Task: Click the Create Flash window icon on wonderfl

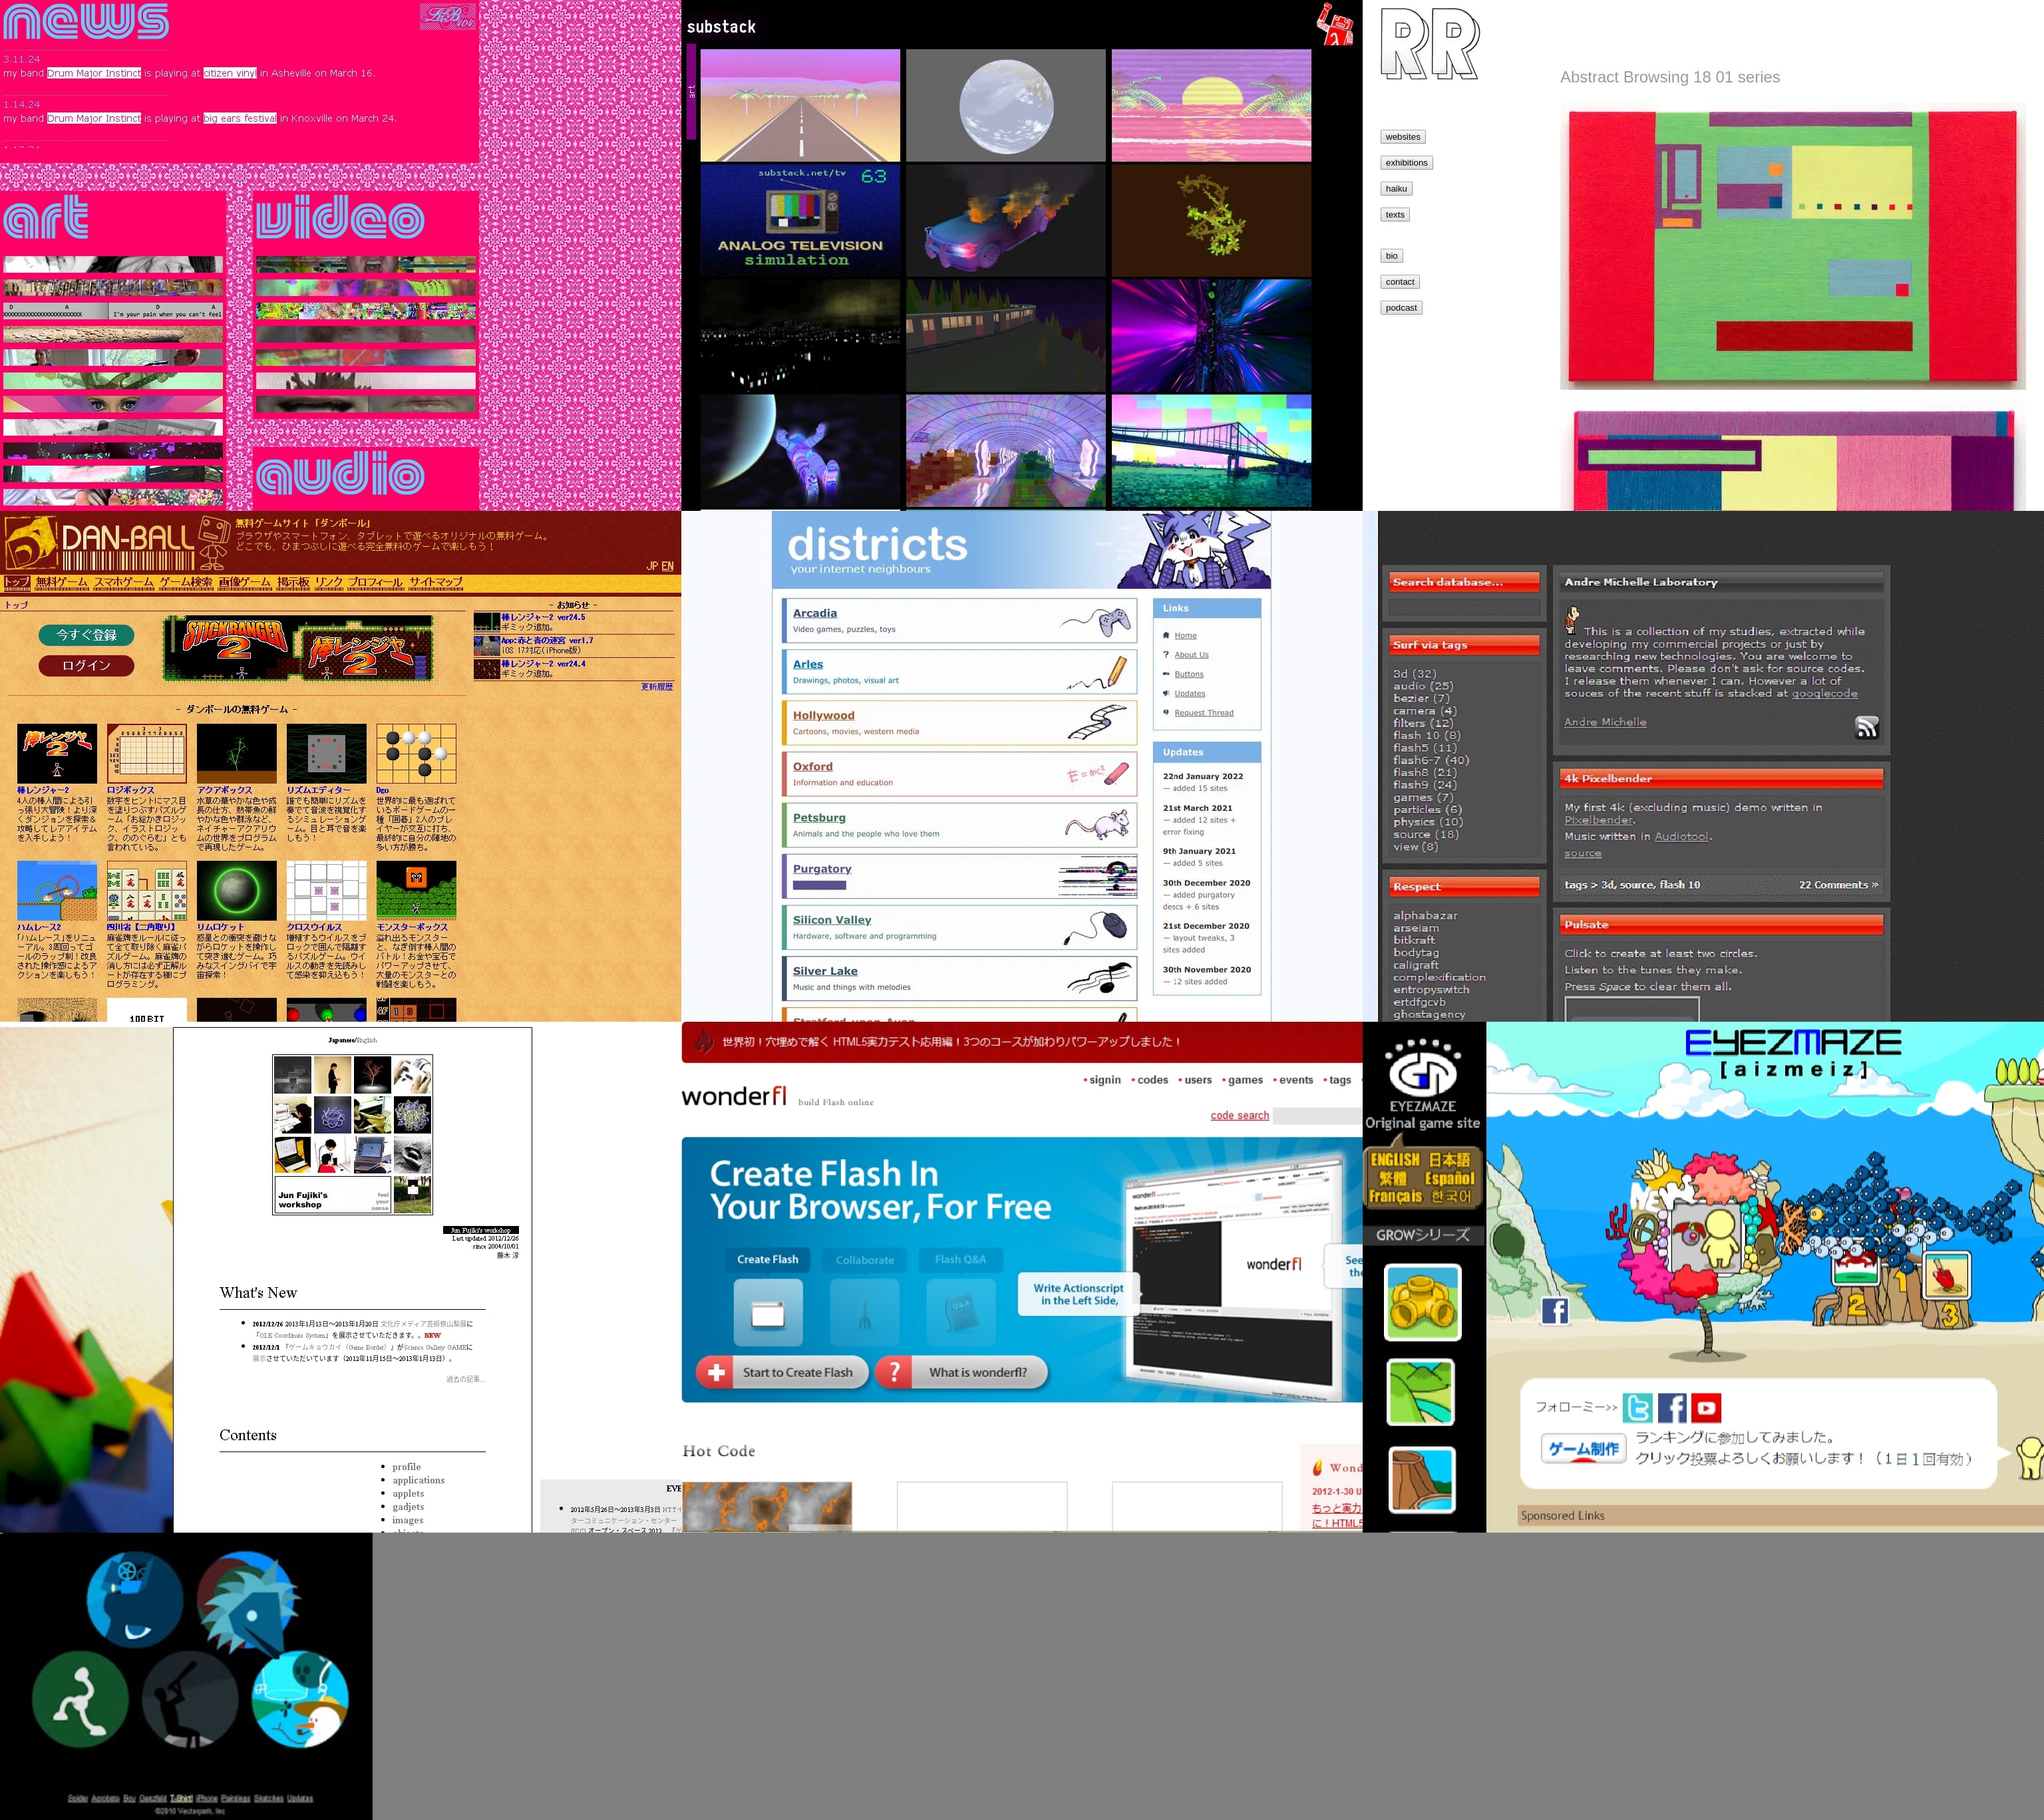Action: [768, 1313]
